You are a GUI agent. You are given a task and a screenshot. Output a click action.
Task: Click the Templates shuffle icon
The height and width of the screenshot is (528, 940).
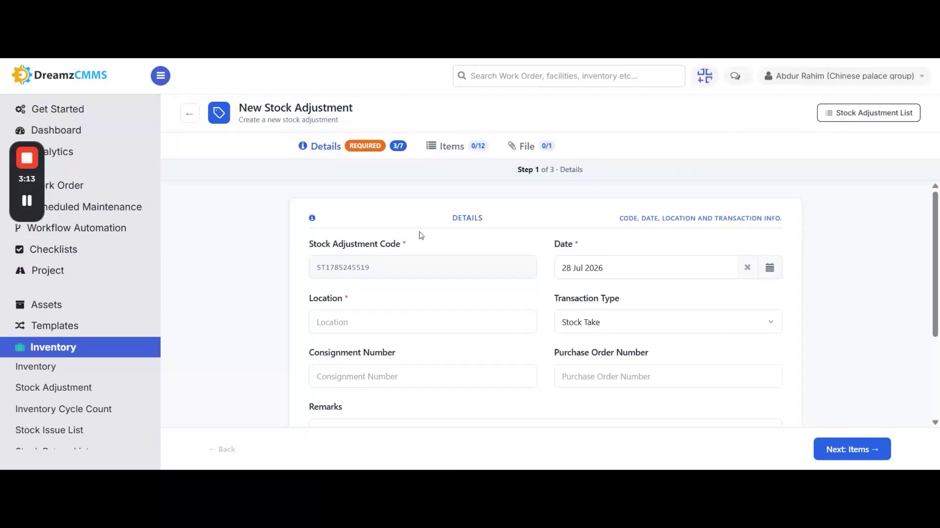point(20,326)
